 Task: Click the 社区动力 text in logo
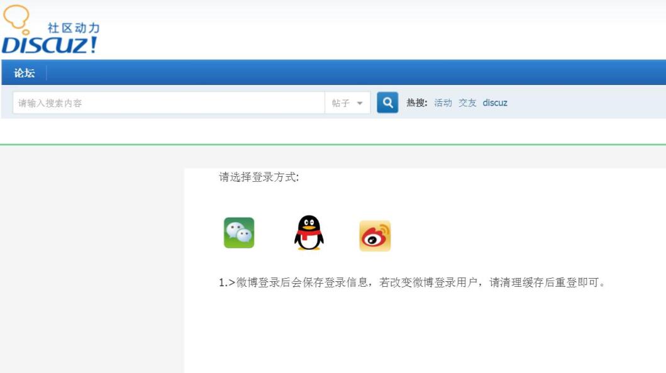pos(74,28)
